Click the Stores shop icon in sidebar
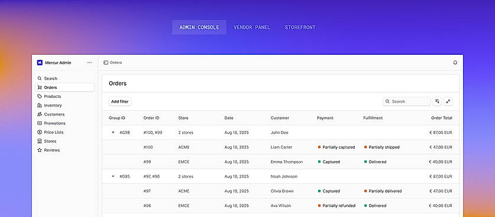Image resolution: width=495 pixels, height=217 pixels. (40, 141)
